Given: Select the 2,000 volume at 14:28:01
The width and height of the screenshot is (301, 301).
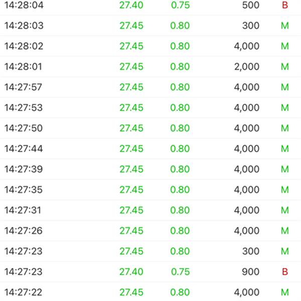Looking at the screenshot, I should pos(247,67).
